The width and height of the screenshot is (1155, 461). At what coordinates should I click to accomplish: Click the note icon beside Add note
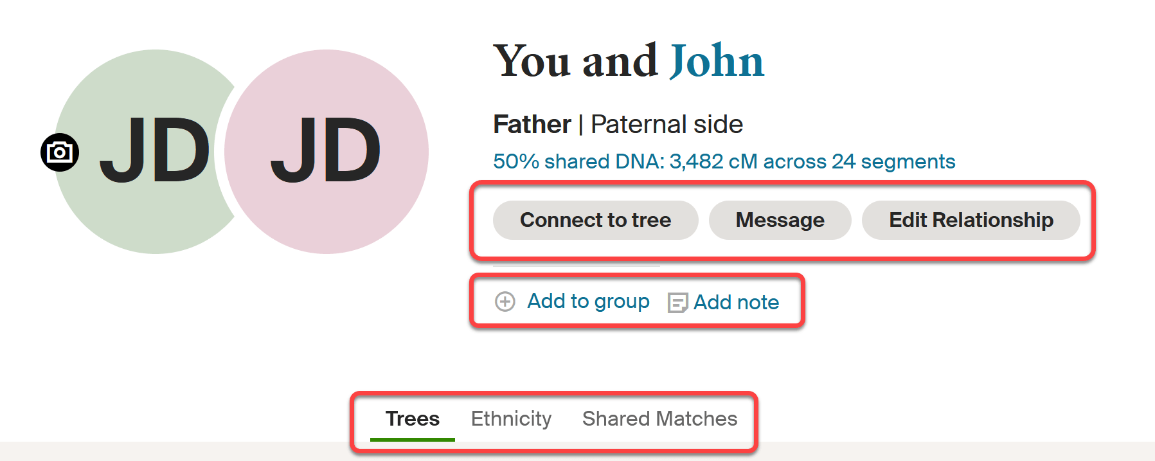coord(677,301)
